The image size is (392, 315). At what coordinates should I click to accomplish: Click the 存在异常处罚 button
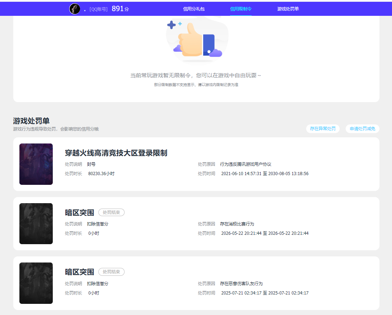point(323,129)
